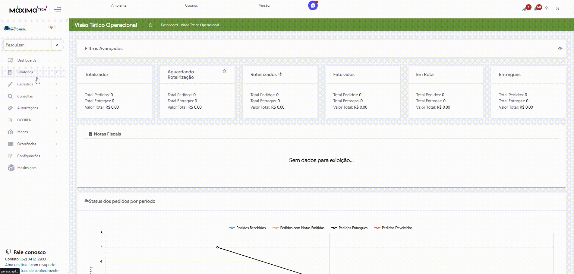Expand the Configurações menu chevron
This screenshot has height=274, width=574.
click(56, 156)
